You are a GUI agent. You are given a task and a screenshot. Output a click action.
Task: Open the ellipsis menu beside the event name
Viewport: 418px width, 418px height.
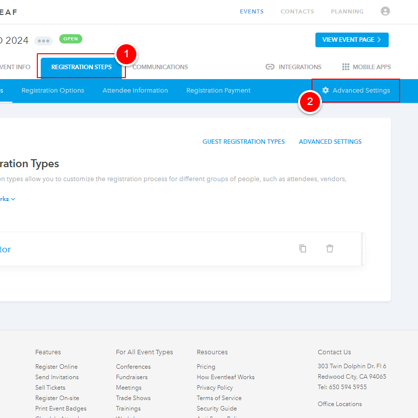point(43,39)
